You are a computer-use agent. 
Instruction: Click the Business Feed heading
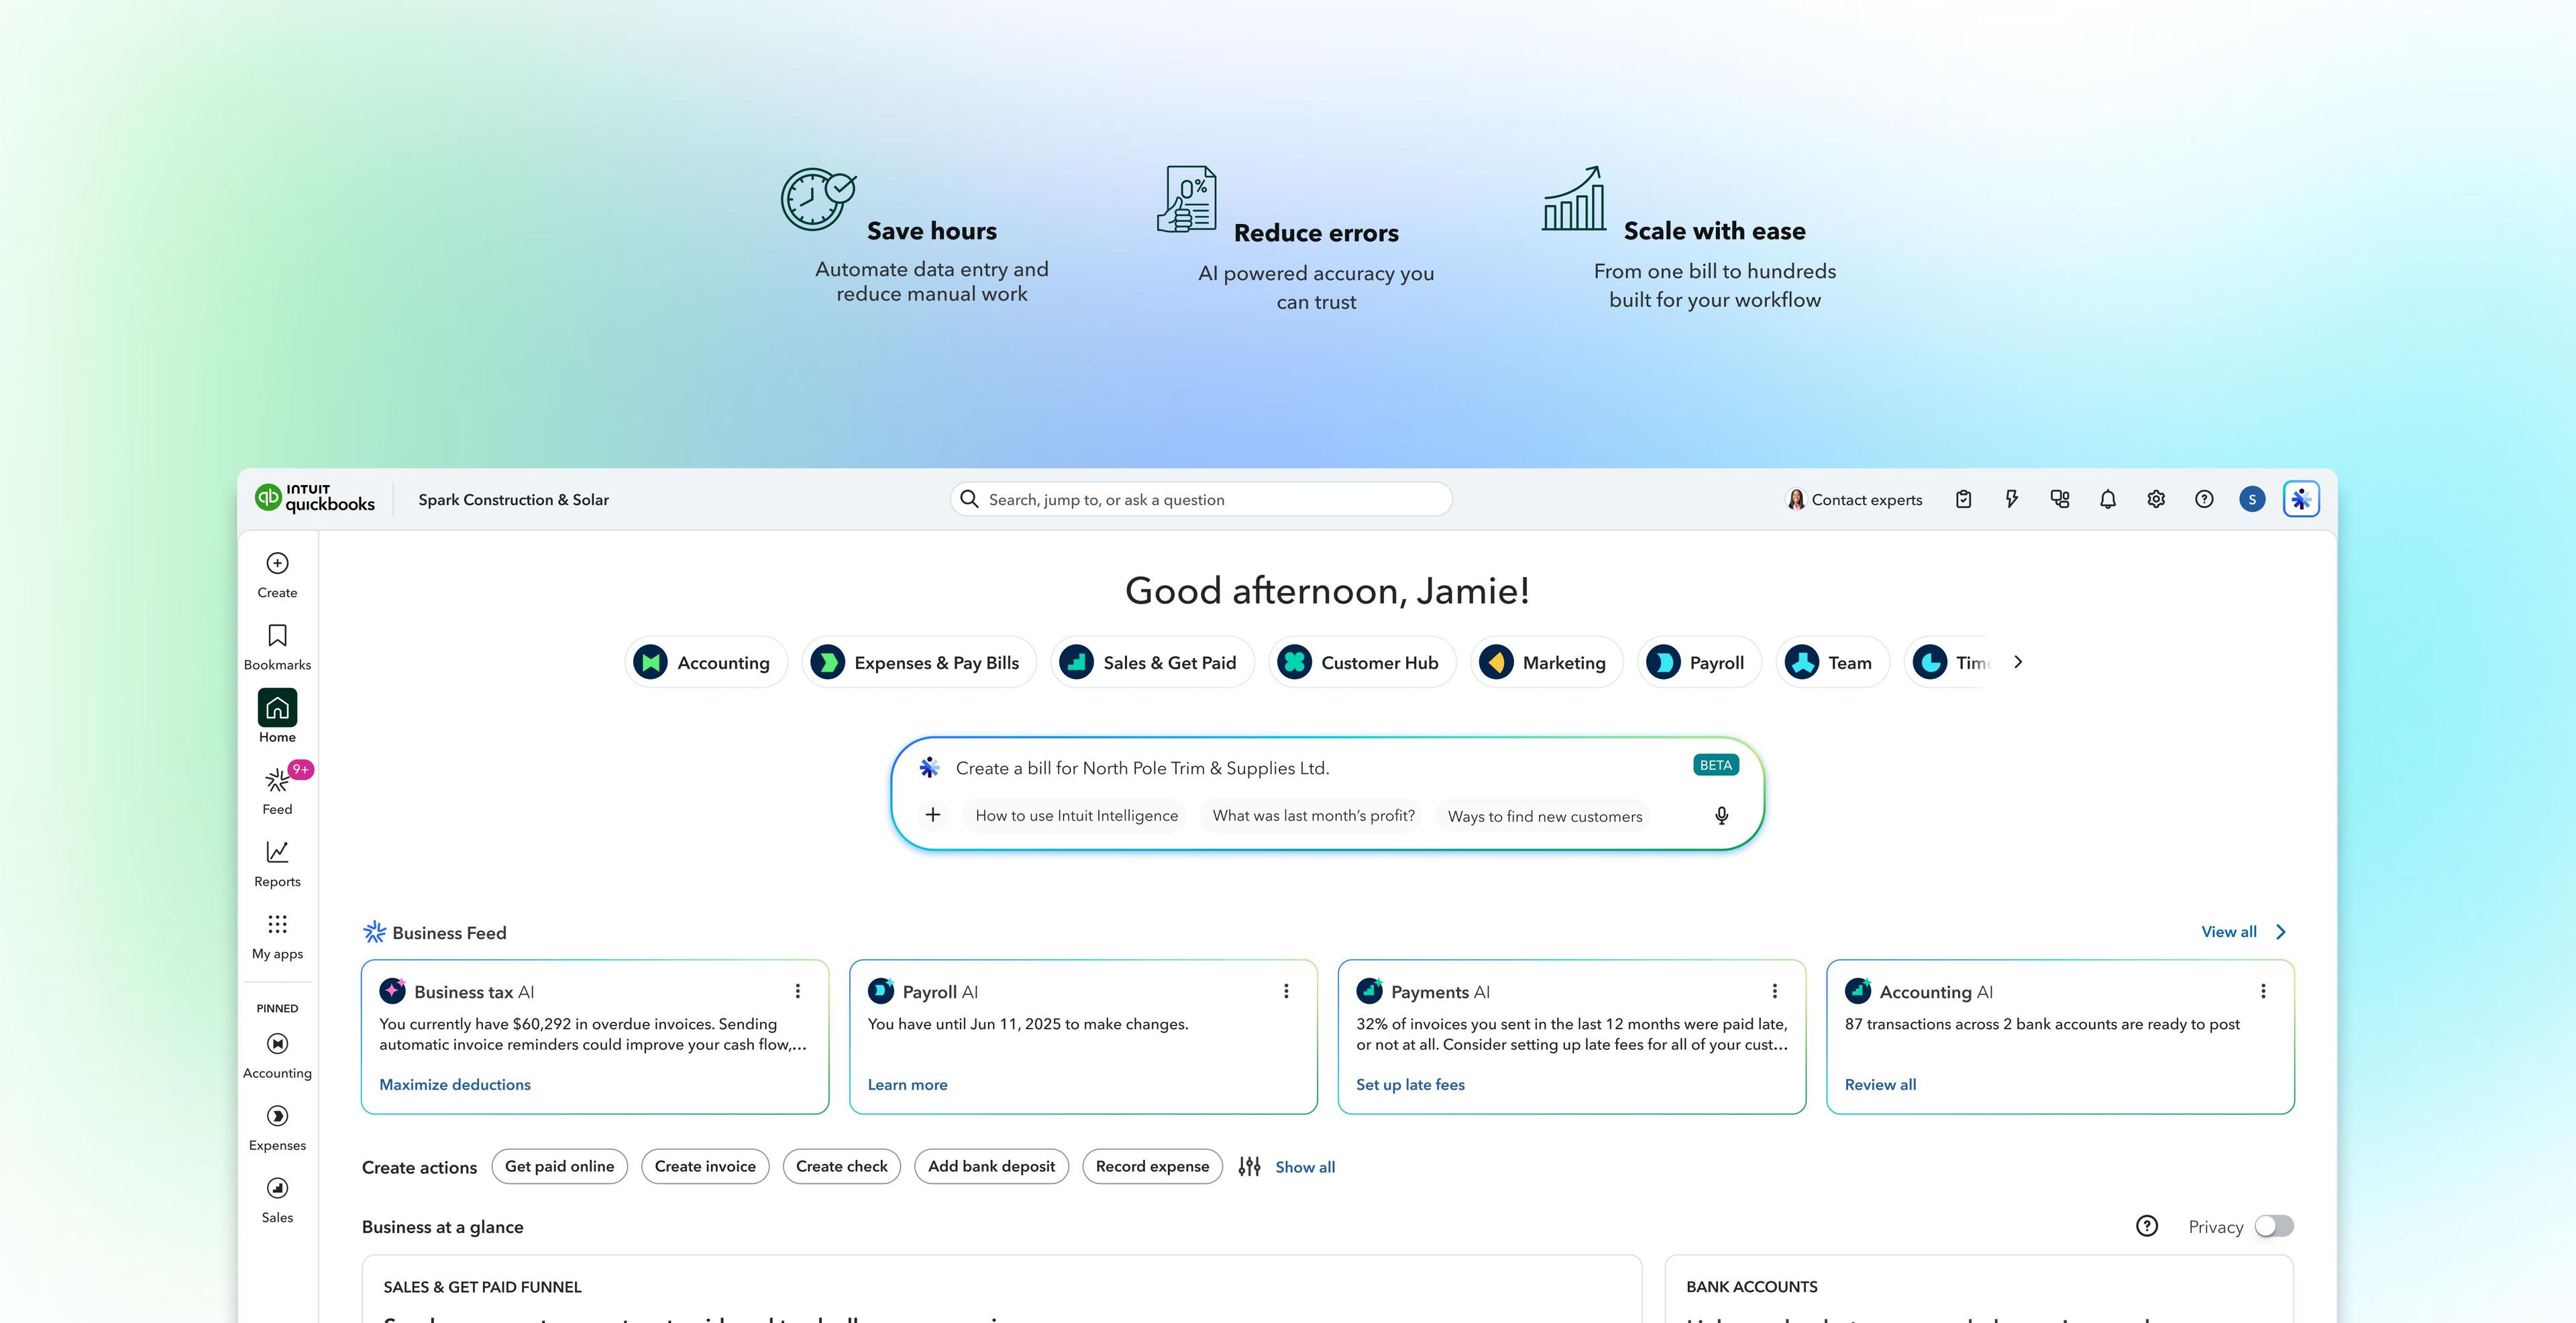(x=449, y=933)
